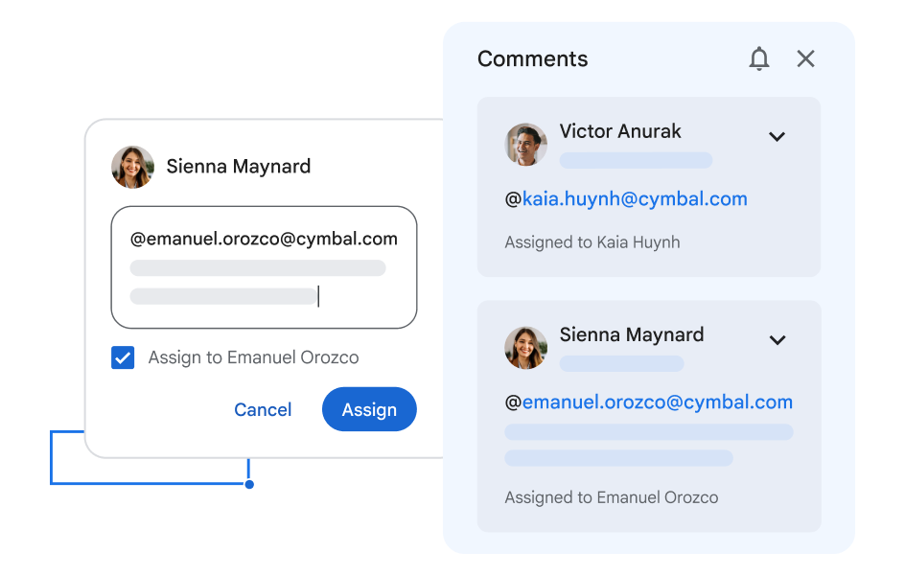Click Sienna Maynard's avatar in the assign dialog
Image resolution: width=905 pixels, height=575 pixels.
(133, 167)
